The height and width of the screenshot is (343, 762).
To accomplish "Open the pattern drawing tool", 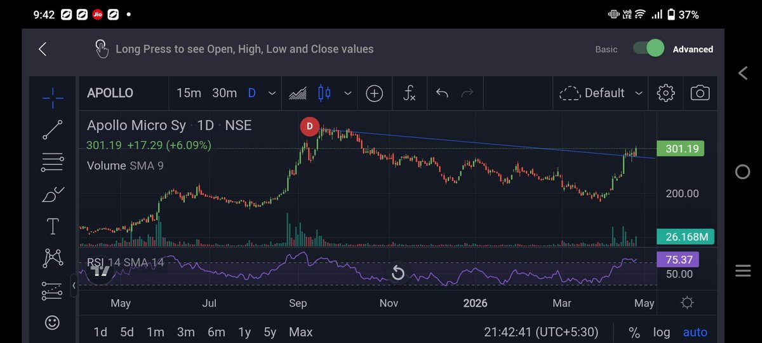I will click(x=52, y=258).
